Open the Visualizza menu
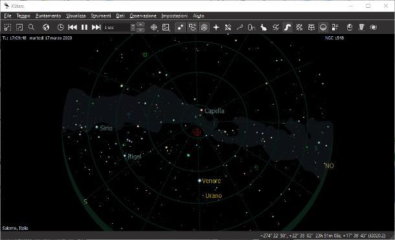The width and height of the screenshot is (395, 240). [76, 16]
